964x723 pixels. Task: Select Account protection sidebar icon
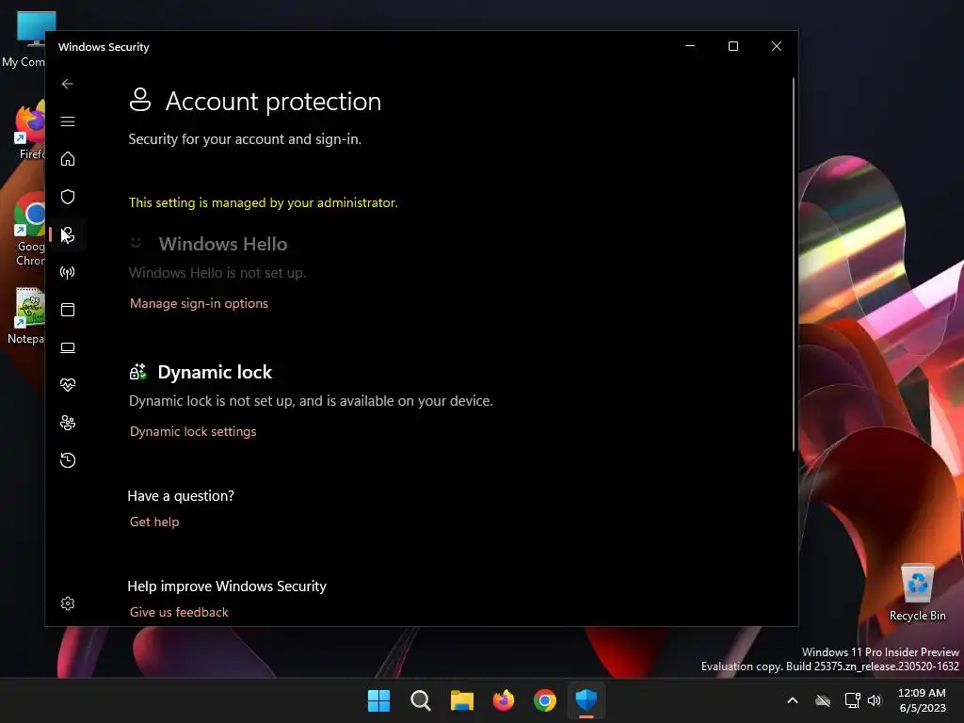pos(68,234)
